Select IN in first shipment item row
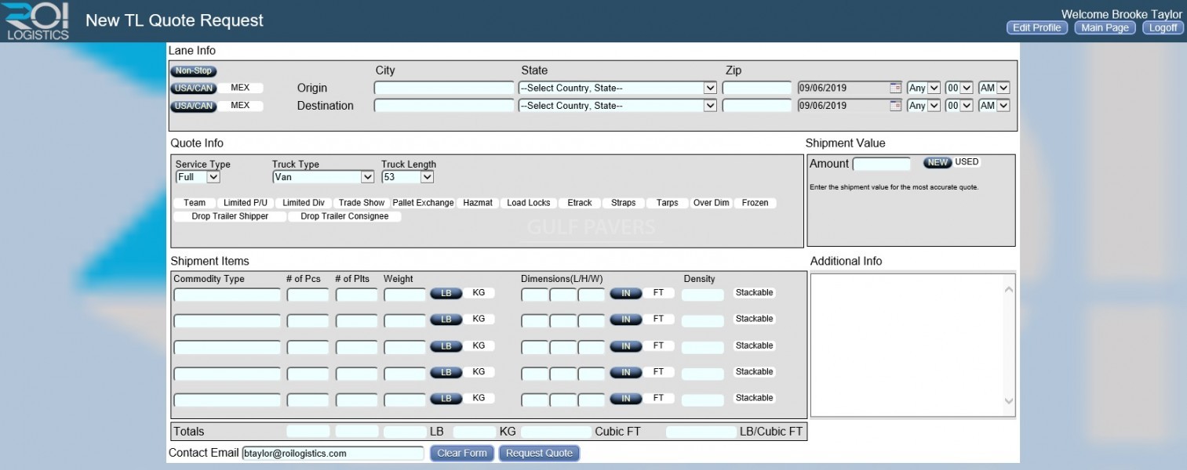This screenshot has width=1187, height=470. [626, 293]
